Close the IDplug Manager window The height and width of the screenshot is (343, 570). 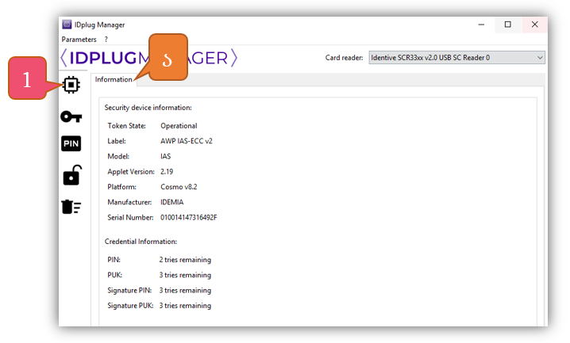tap(534, 25)
